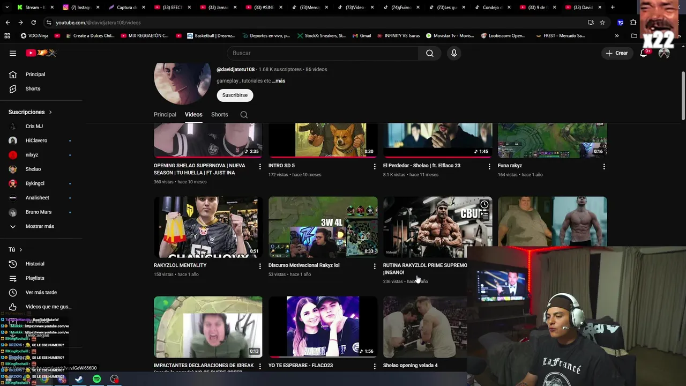Open options for Funa rakyz video
This screenshot has height=386, width=686.
tap(604, 167)
